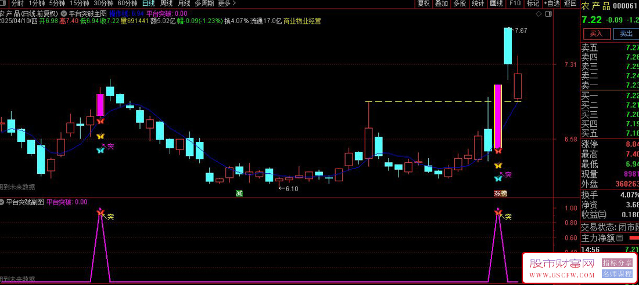The width and height of the screenshot is (639, 285).
Task: Switch to the 日线 daily chart tab
Action: pos(148,3)
